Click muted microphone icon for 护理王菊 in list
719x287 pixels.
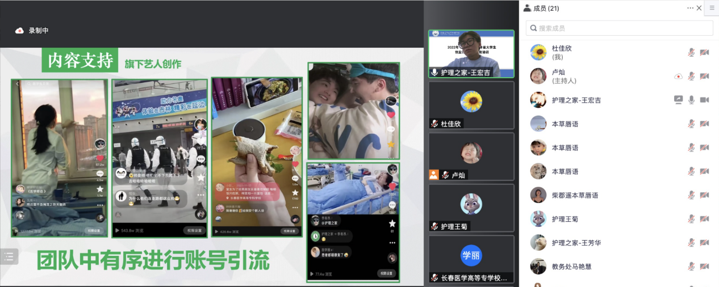click(x=691, y=219)
